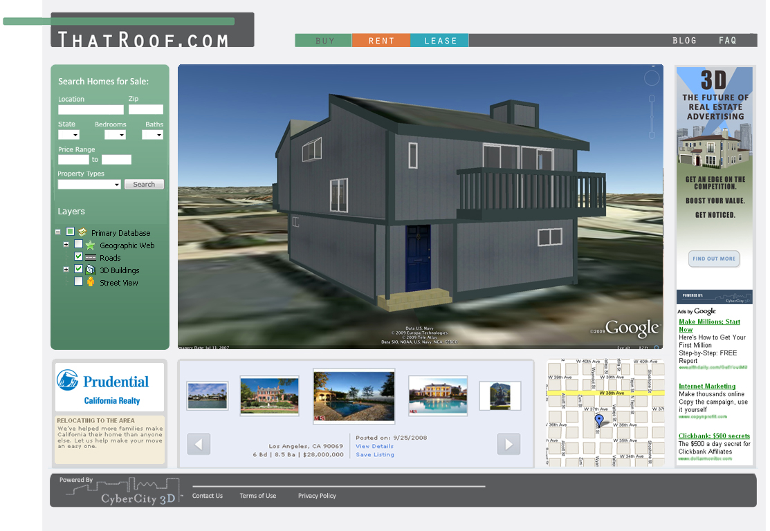Image resolution: width=770 pixels, height=531 pixels.
Task: Click the Street View pegman icon
Action: point(91,281)
